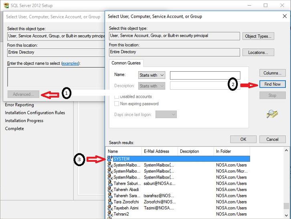Click the Find Now button

pos(272,84)
